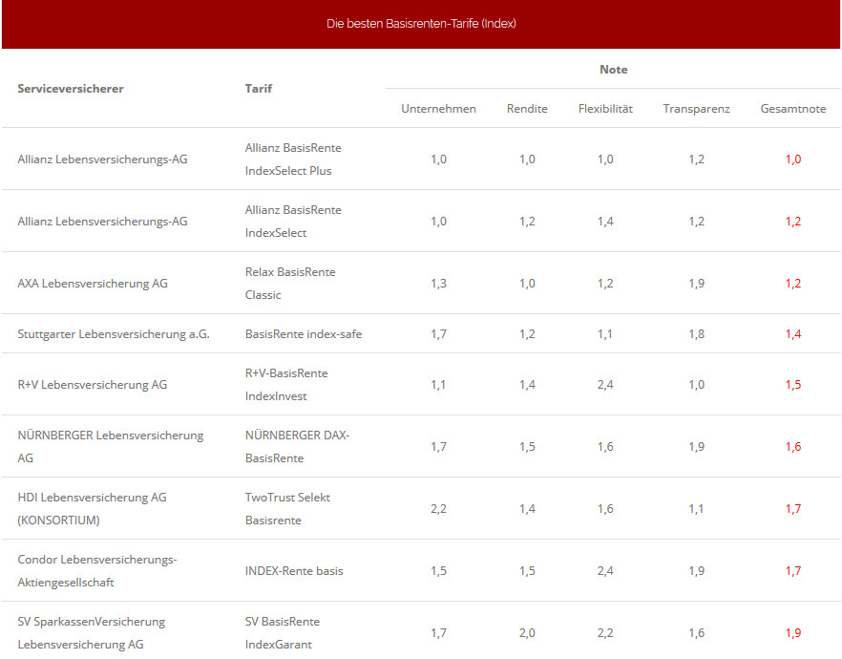842x659 pixels.
Task: Select the tariff 'BasisRente index-safe'
Action: (304, 334)
